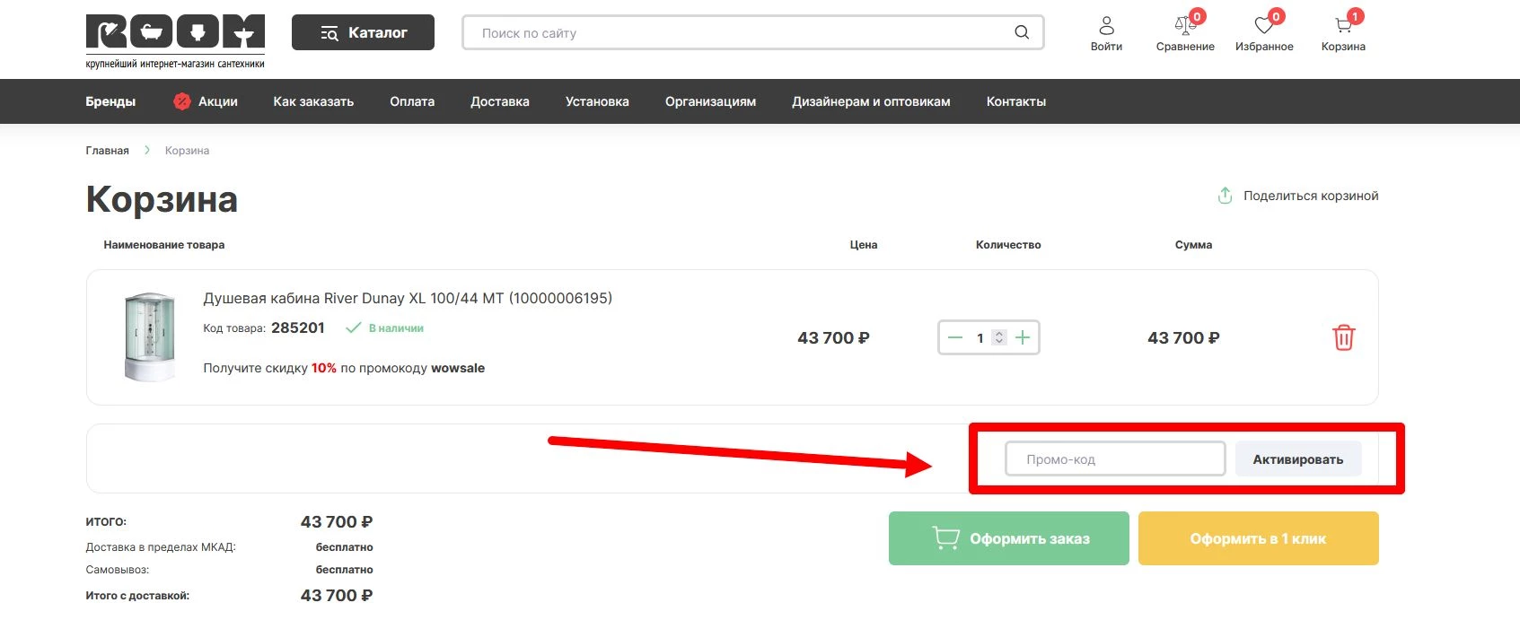Open the cart icon in header
This screenshot has width=1520, height=620.
tap(1343, 26)
